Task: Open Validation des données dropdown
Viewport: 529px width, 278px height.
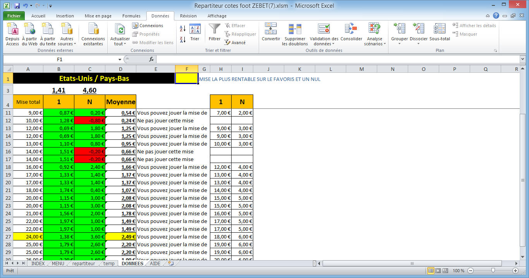Action: 324,34
